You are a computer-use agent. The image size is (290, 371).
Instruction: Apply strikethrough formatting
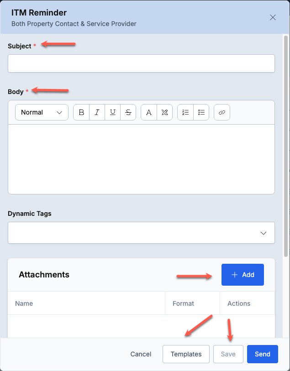[128, 112]
